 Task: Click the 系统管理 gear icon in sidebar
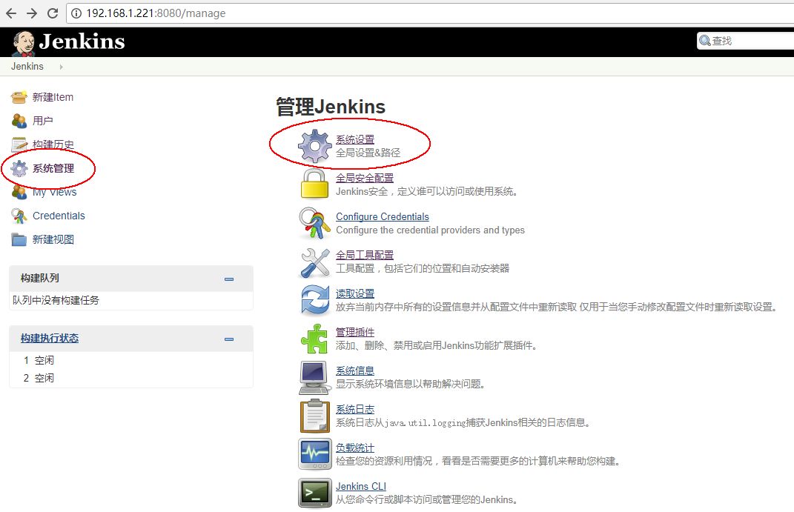point(19,168)
